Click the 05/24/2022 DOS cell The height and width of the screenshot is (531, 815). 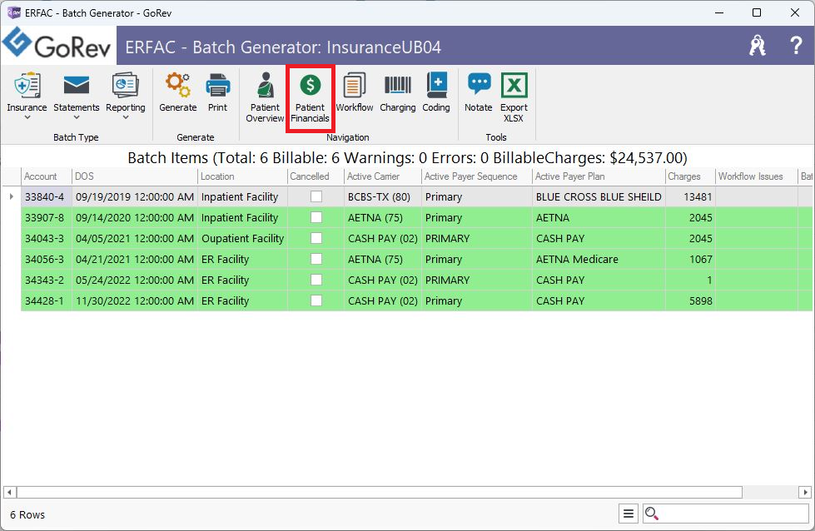pyautogui.click(x=135, y=280)
